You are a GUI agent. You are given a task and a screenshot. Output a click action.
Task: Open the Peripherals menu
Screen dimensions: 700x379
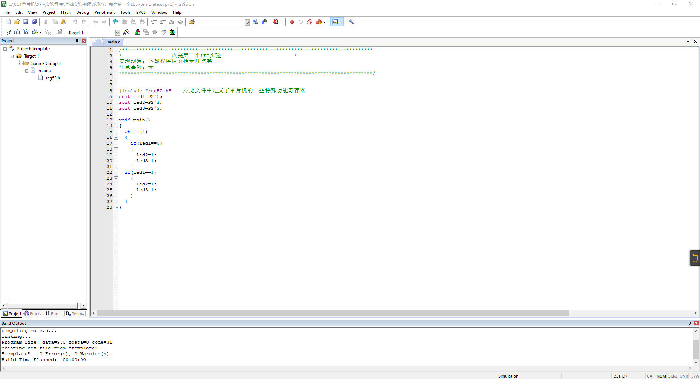click(x=105, y=12)
